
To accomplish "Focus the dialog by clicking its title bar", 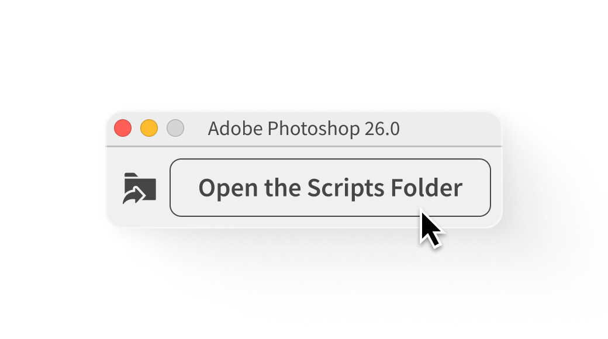I will [444, 129].
